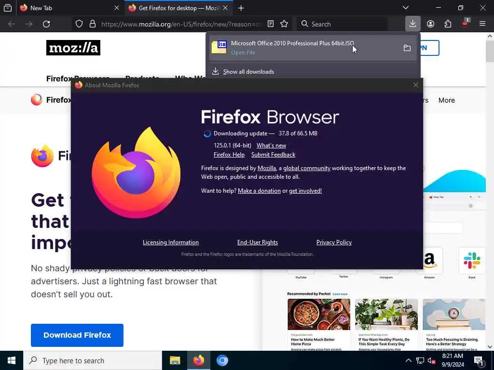
Task: Open a new tab with plus button
Action: point(241,8)
